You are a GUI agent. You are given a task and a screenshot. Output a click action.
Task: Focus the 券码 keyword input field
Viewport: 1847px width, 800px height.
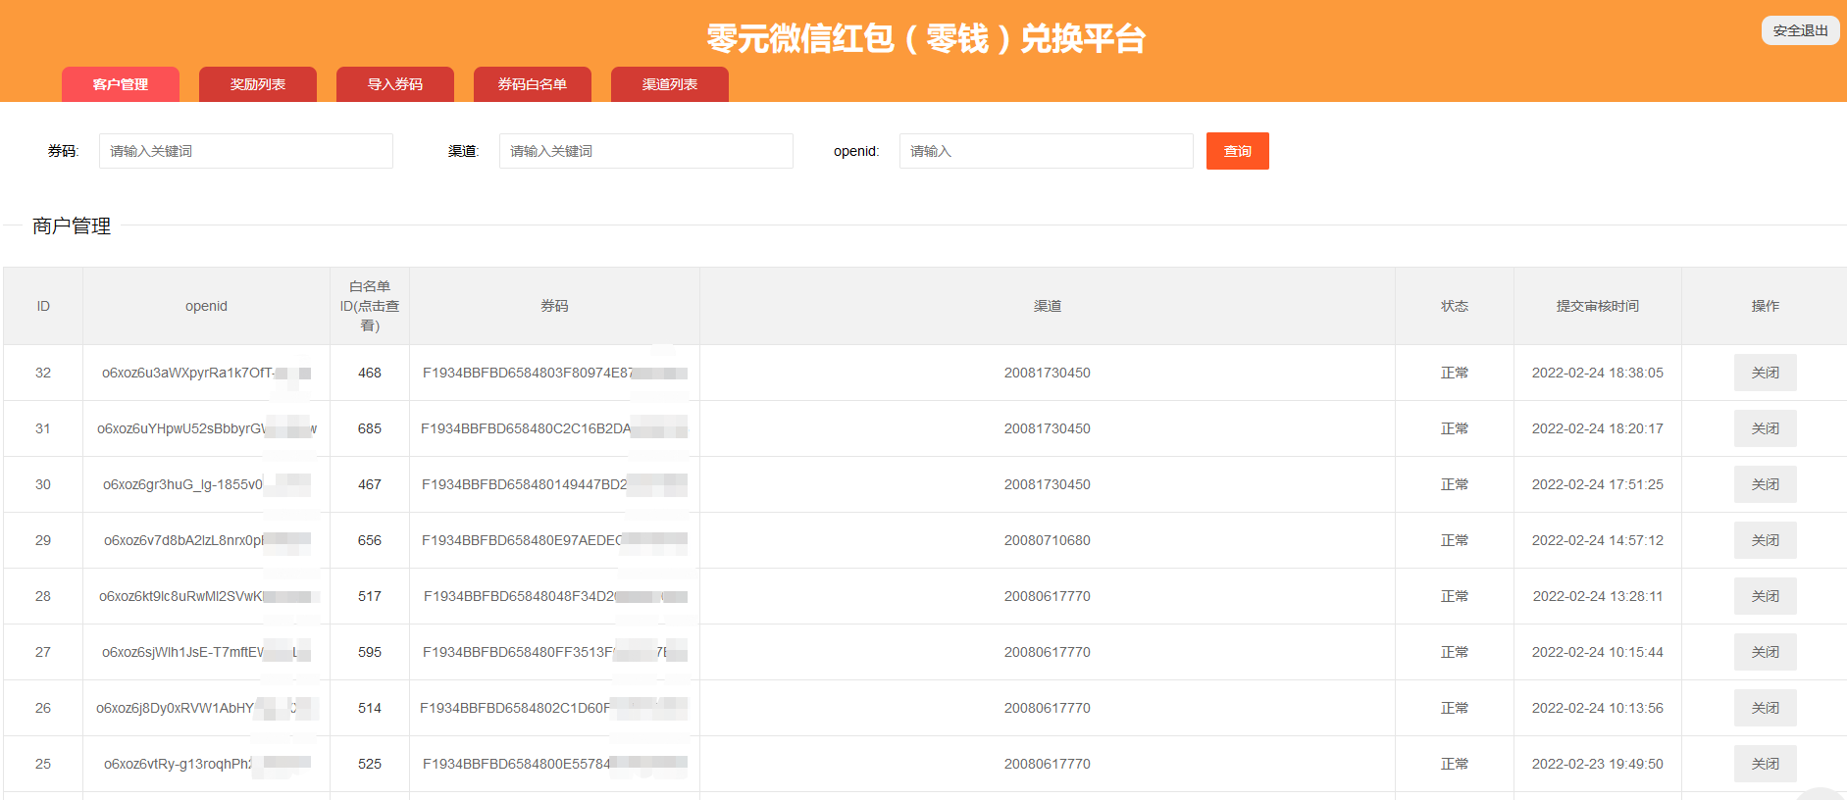click(x=246, y=151)
